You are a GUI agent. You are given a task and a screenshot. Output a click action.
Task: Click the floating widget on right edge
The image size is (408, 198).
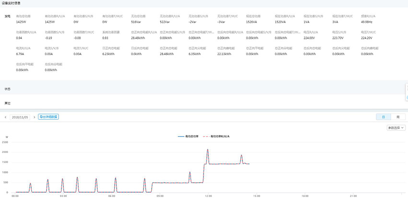[406, 89]
